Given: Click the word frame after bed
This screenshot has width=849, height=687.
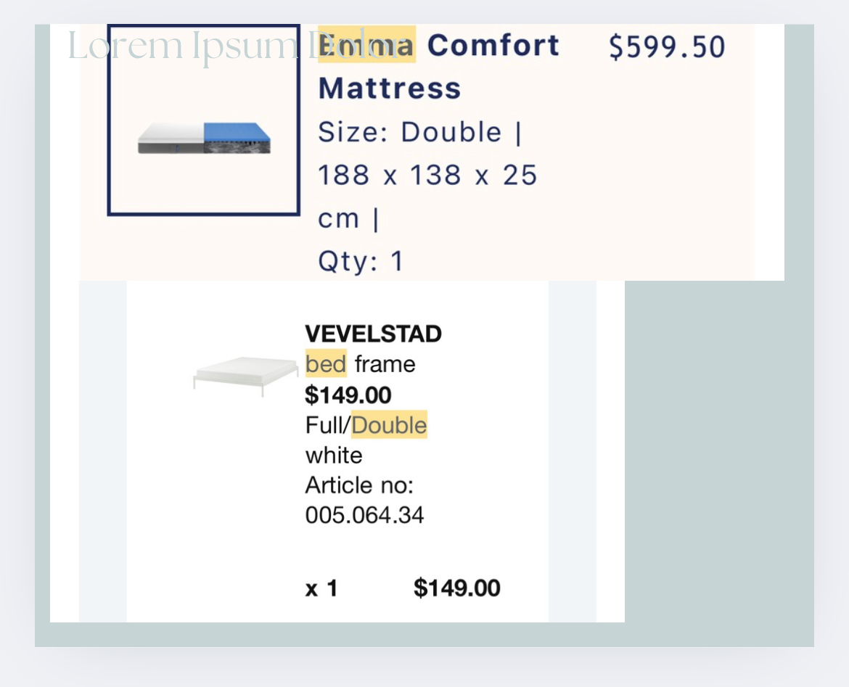Looking at the screenshot, I should click(385, 364).
